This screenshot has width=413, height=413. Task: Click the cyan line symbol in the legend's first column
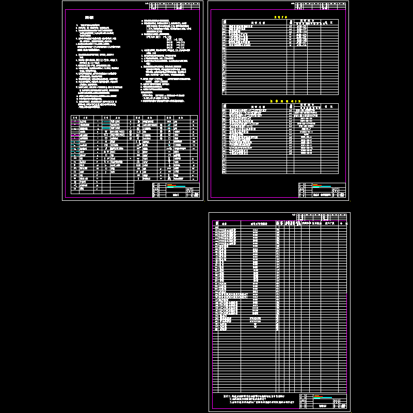[74, 146]
